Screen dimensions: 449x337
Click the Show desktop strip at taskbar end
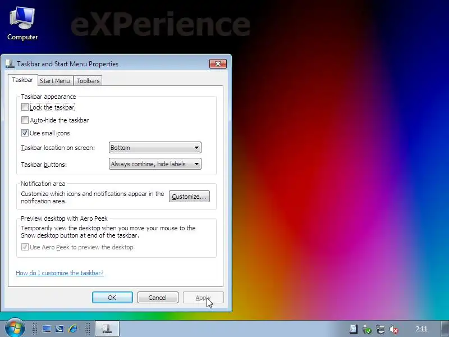445,329
